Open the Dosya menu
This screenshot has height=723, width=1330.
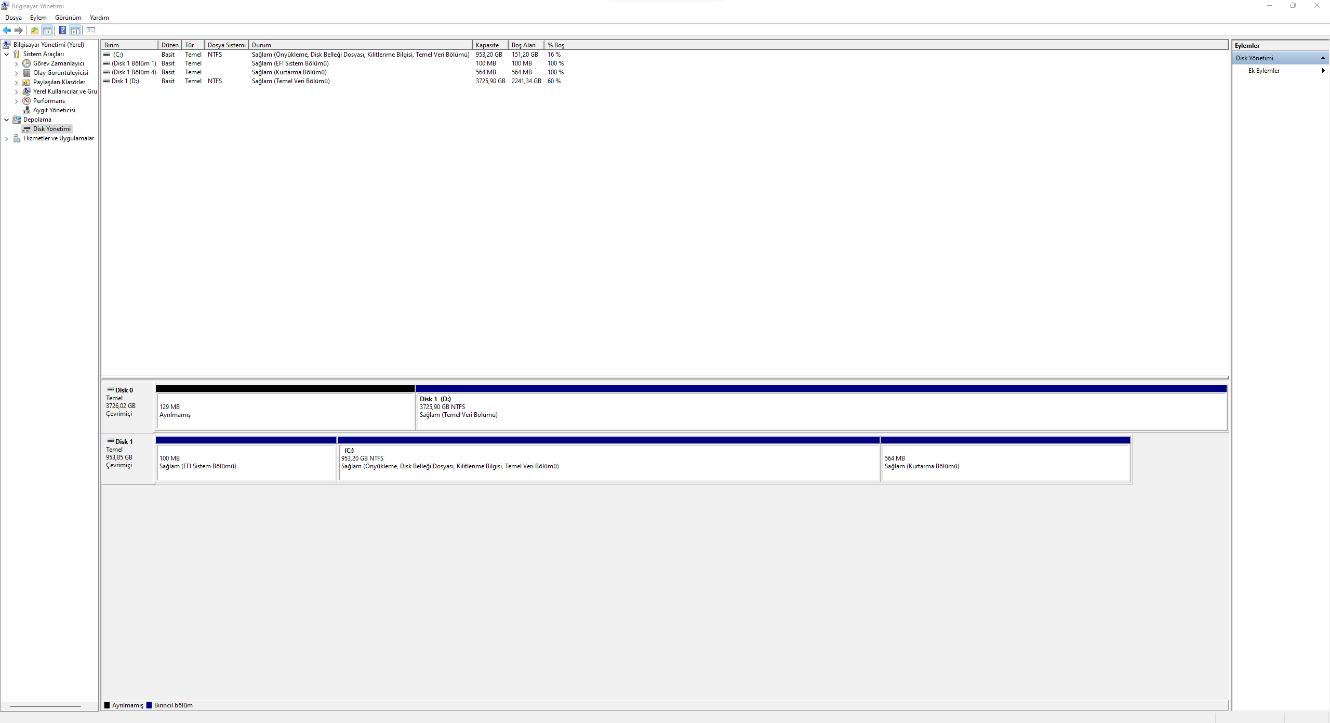click(x=14, y=18)
